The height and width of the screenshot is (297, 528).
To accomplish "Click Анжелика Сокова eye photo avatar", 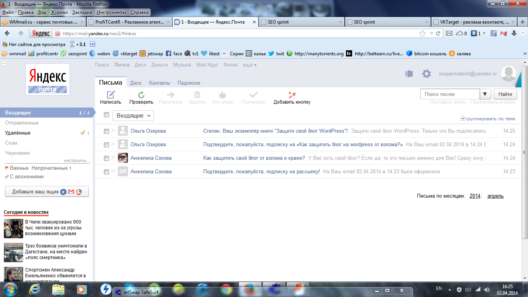I will 123,158.
